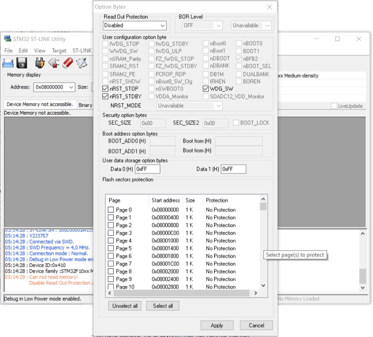The width and height of the screenshot is (373, 337).
Task: Close the Option Bytes dialog
Action: pyautogui.click(x=270, y=7)
